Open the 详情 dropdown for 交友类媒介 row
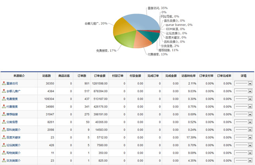This screenshot has height=165, width=255. 243,160
